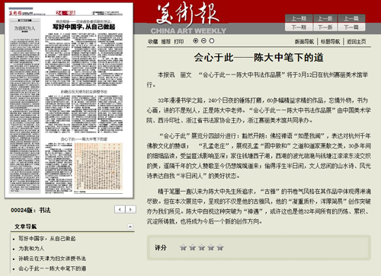Screen dimensions: 381x276
Task: Click the default font size circle icon
Action: click(212, 40)
